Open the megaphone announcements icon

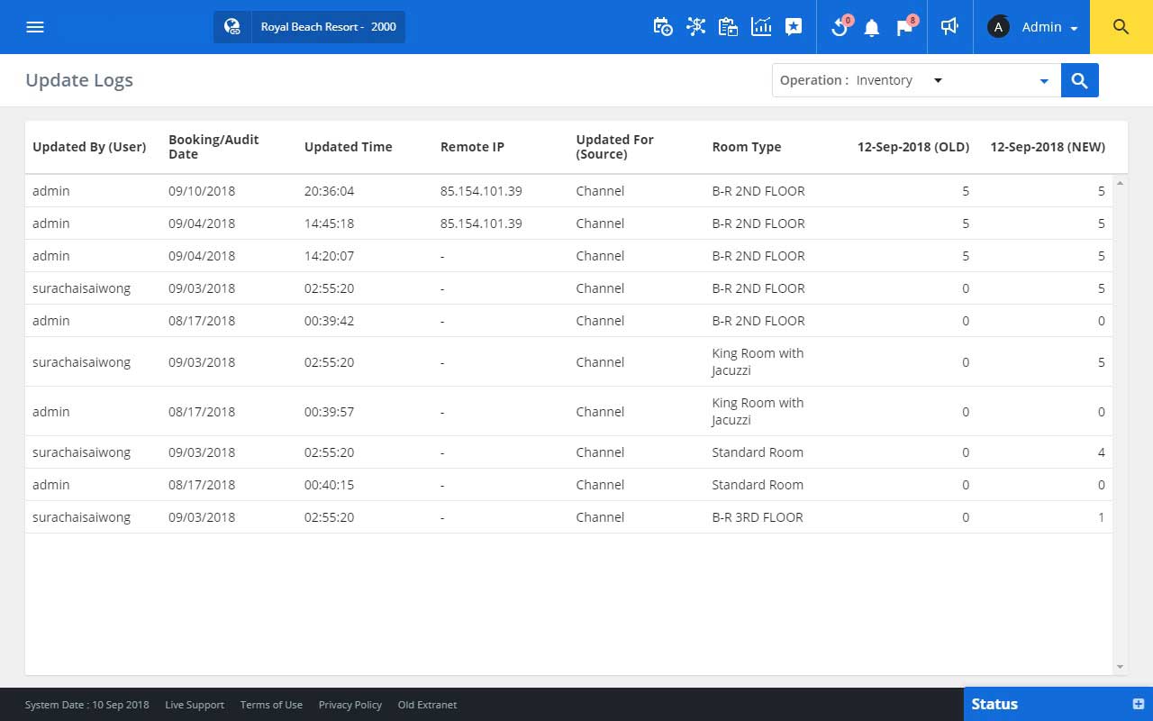[x=949, y=27]
